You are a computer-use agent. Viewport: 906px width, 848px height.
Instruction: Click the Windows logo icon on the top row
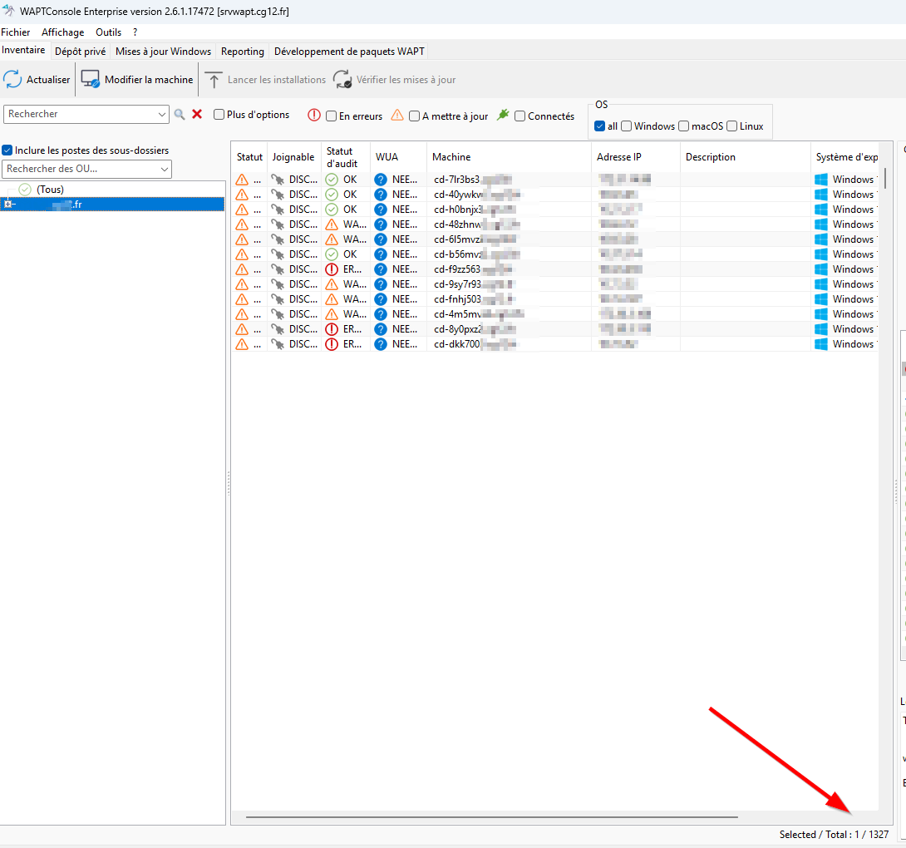point(820,179)
